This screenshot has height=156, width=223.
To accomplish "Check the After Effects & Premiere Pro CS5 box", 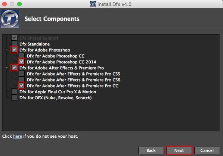I will coord(22,74).
